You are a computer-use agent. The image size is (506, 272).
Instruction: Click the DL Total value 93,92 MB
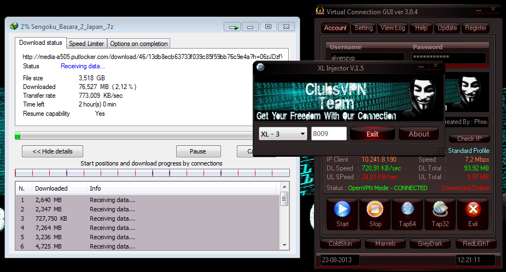tap(476, 168)
